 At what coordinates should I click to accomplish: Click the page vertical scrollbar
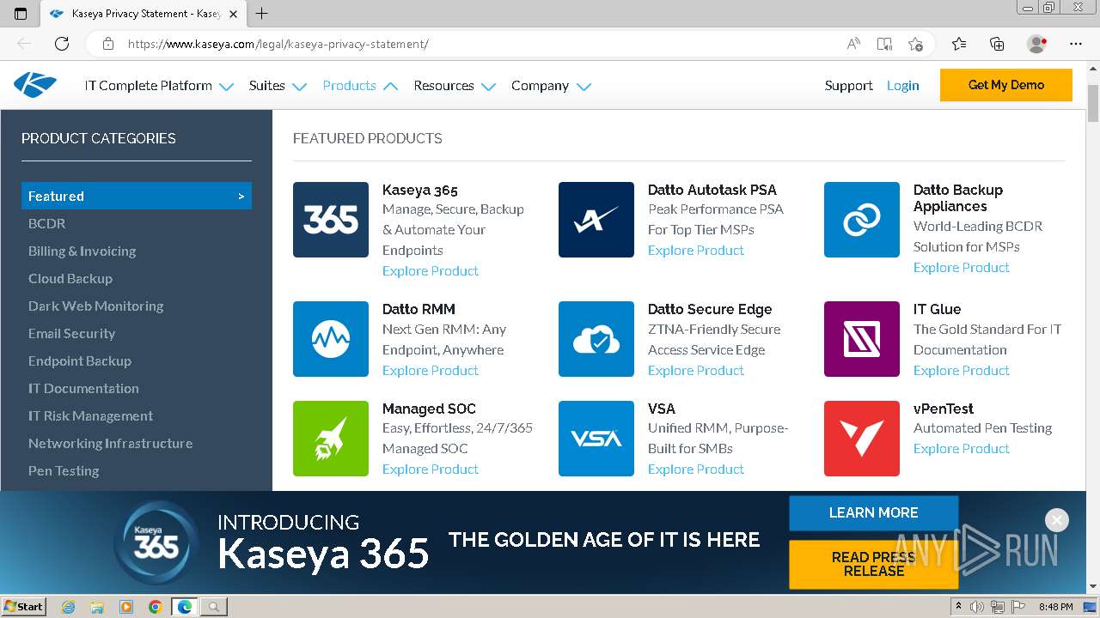[1093, 329]
